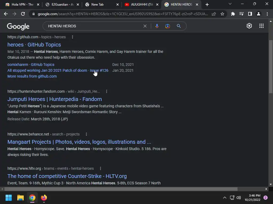Go forward one page
The width and height of the screenshot is (273, 204).
click(14, 14)
